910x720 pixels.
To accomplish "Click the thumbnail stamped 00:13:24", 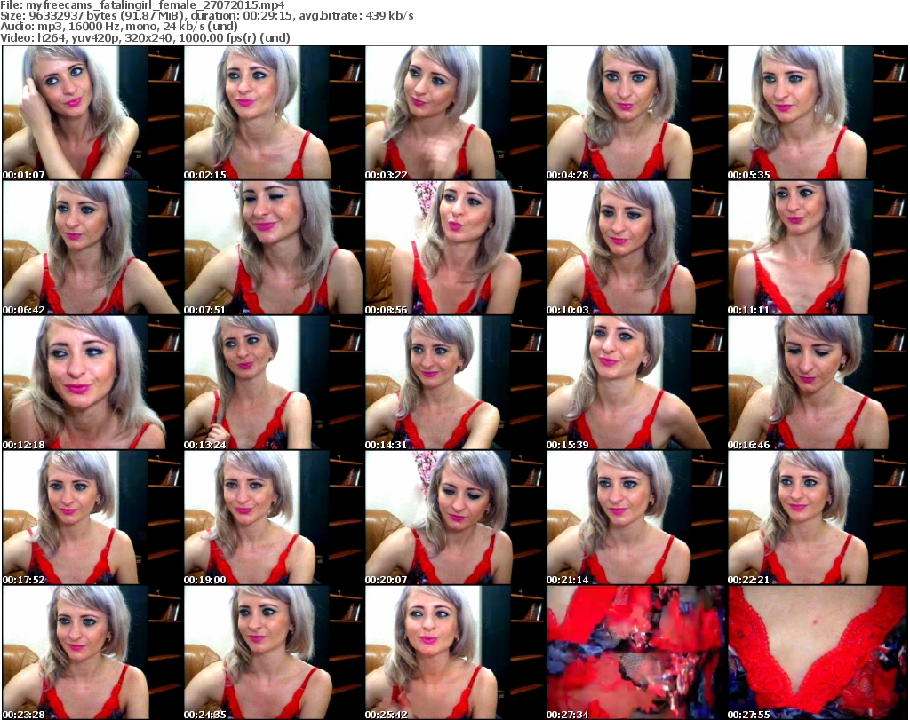I will [x=274, y=383].
